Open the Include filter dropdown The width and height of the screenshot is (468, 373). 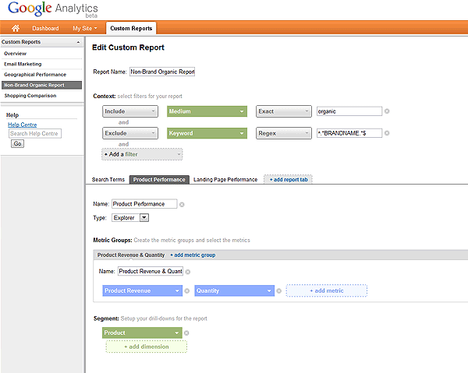(130, 111)
